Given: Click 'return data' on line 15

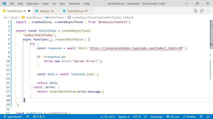Looking at the screenshot, I should click(47, 83).
